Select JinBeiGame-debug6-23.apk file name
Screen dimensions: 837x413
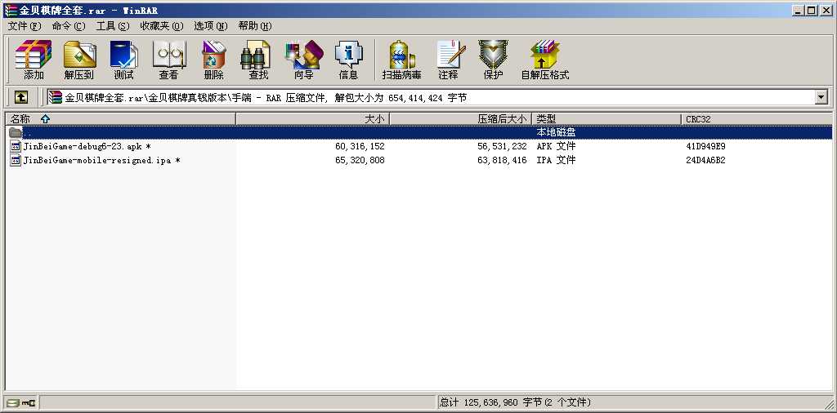[87, 146]
